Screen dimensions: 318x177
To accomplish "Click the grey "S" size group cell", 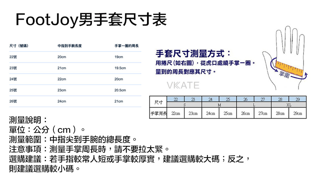I will pyautogui.click(x=184, y=105).
